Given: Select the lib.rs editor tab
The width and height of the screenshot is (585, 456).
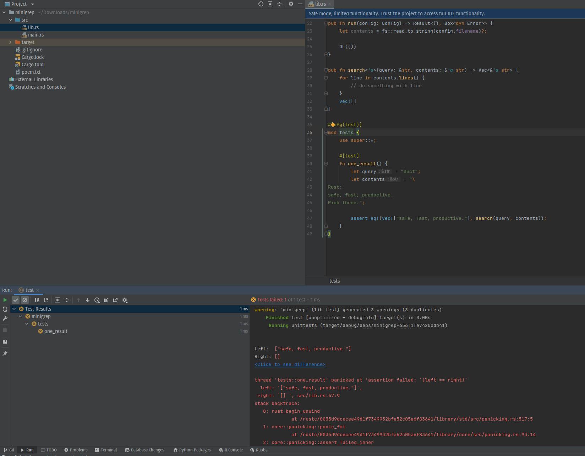Looking at the screenshot, I should (318, 4).
